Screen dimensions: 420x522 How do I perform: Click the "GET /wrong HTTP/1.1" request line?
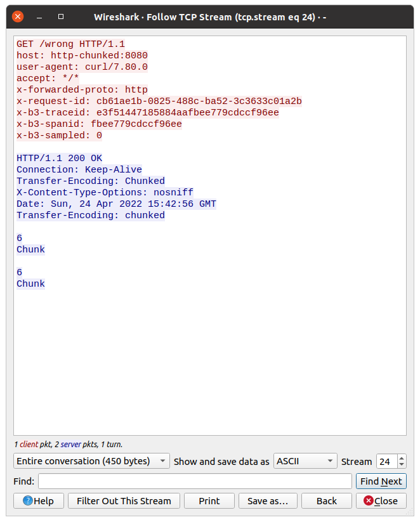[70, 44]
